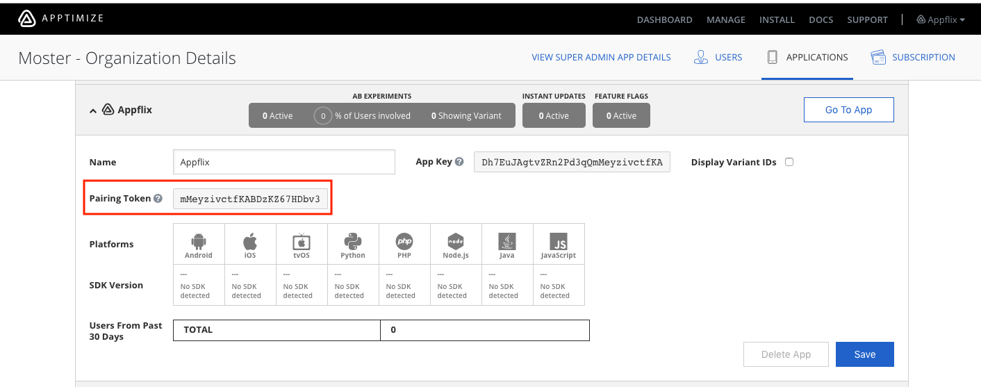The height and width of the screenshot is (387, 981).
Task: Click the App Key help question icon
Action: click(459, 162)
